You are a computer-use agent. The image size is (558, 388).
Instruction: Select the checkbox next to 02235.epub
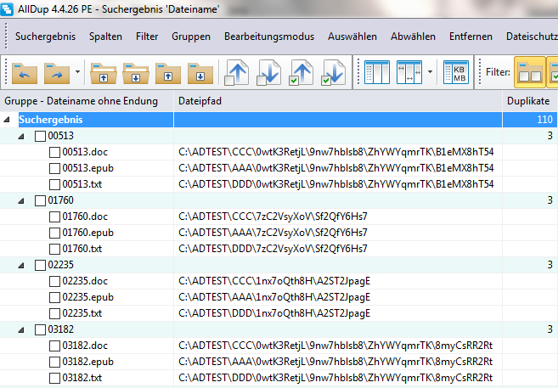point(54,297)
